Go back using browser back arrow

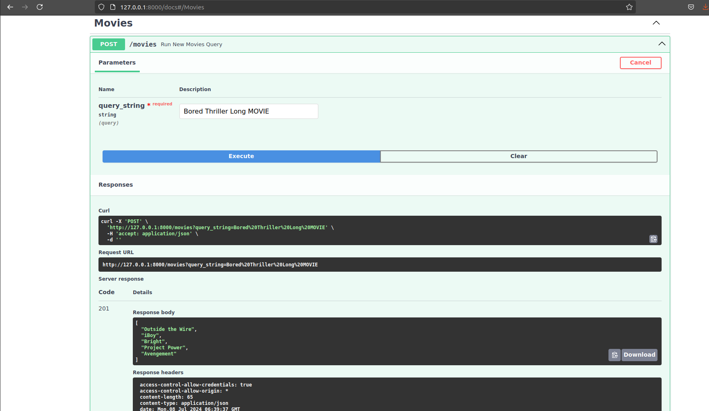[x=10, y=7]
